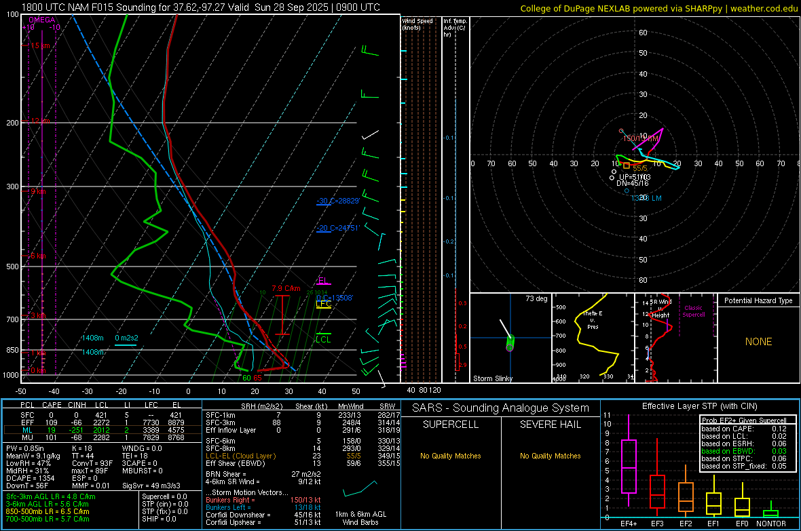Click the 'Eff Inflow Layer' row label
This screenshot has height=531, width=801.
(x=231, y=430)
